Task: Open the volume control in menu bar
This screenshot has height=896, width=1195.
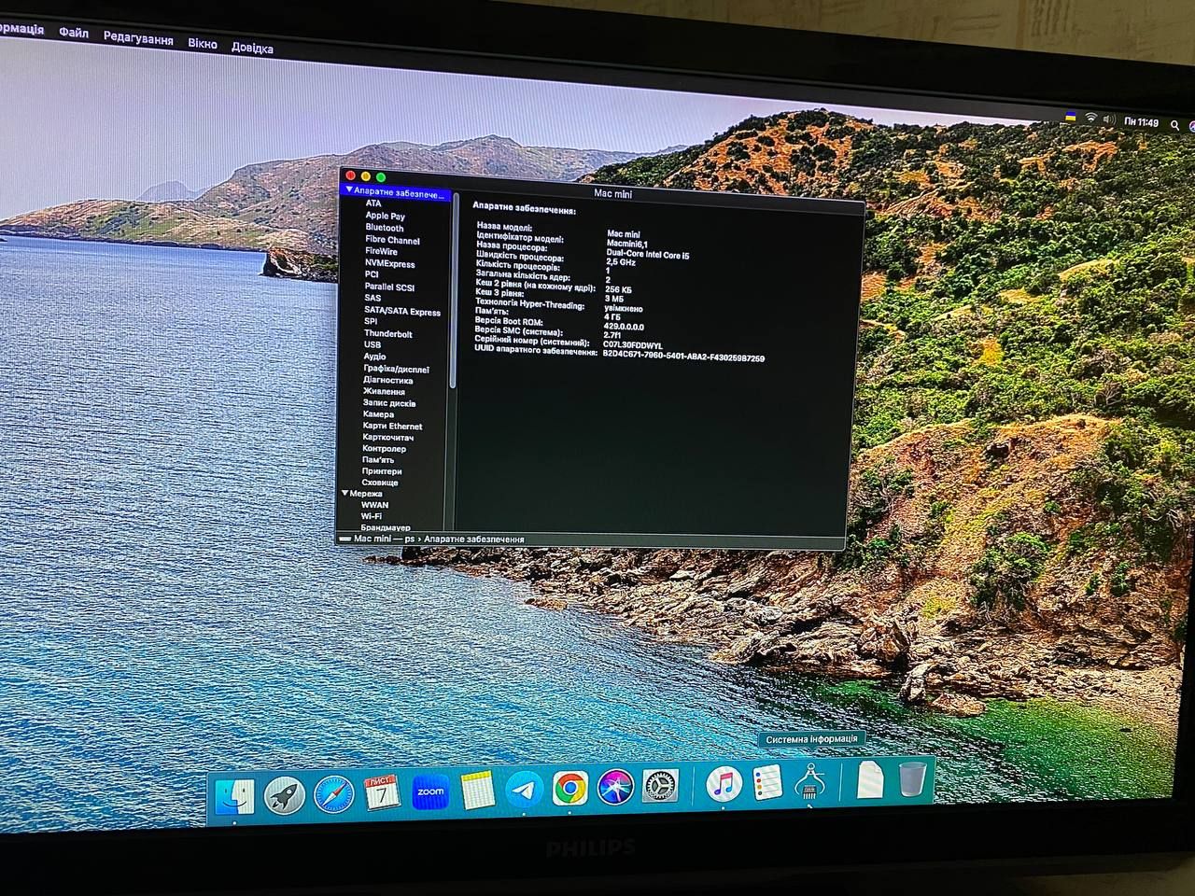Action: pos(1109,119)
